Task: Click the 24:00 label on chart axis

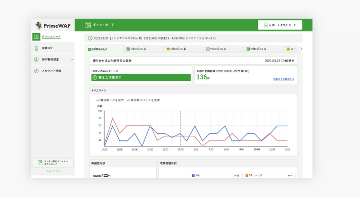Action: point(181,150)
